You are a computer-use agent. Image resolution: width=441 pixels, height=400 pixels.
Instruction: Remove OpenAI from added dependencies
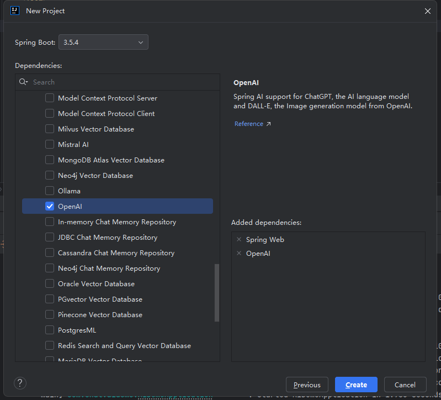click(239, 253)
